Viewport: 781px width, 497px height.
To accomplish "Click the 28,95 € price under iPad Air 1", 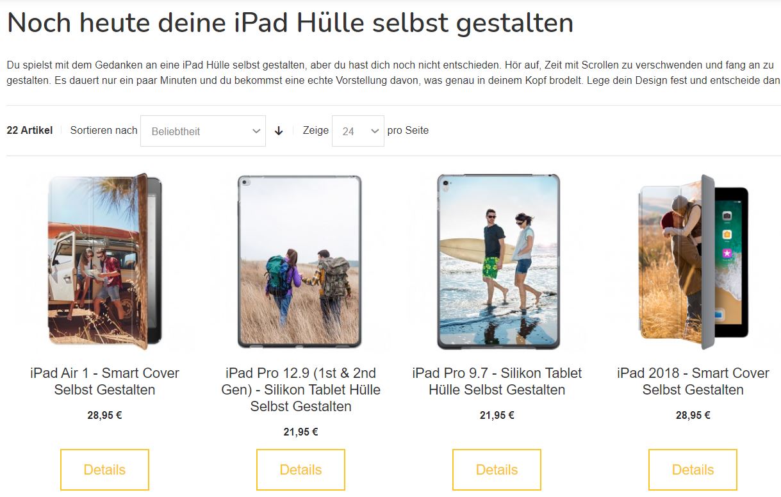I will [104, 415].
